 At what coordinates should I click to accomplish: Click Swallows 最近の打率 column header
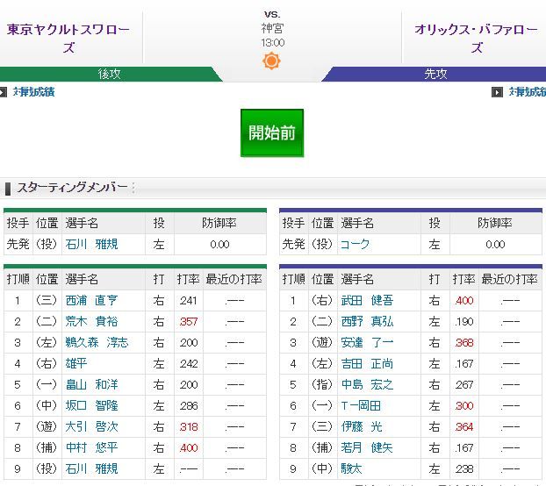[x=234, y=279]
